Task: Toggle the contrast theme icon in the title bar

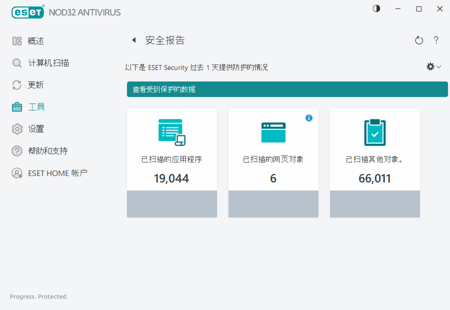Action: click(x=376, y=8)
